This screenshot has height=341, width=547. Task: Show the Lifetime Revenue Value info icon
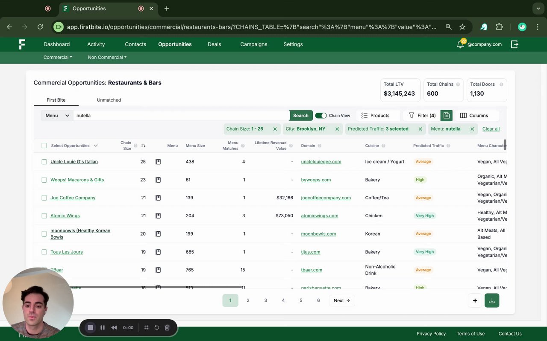(291, 146)
